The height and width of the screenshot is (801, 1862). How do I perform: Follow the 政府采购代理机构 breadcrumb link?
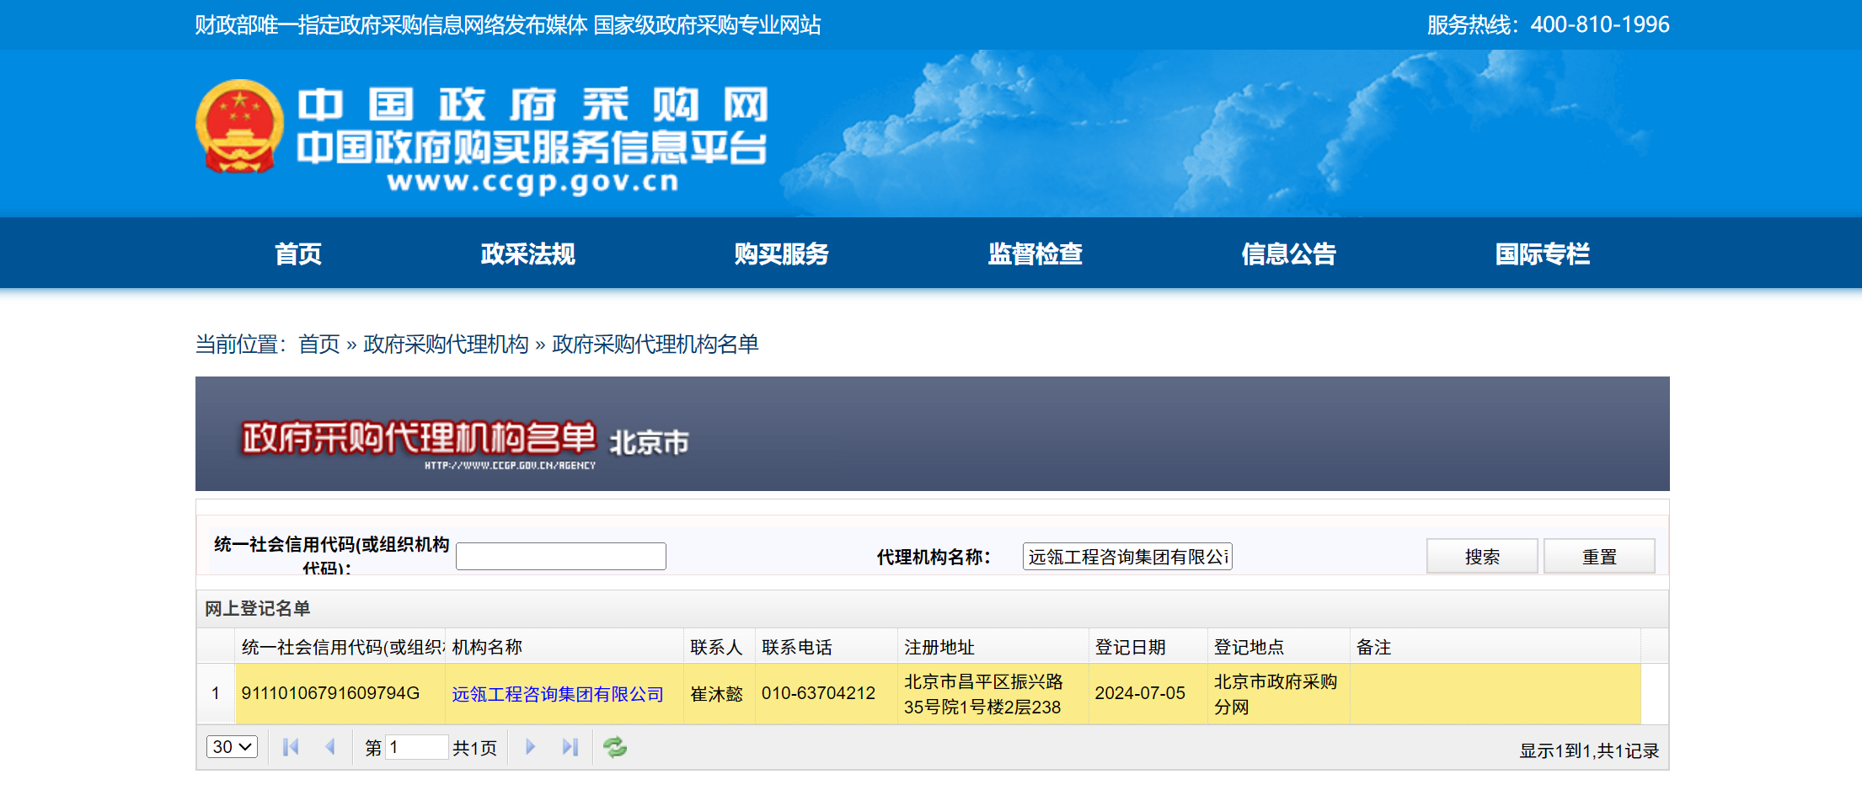tap(446, 344)
